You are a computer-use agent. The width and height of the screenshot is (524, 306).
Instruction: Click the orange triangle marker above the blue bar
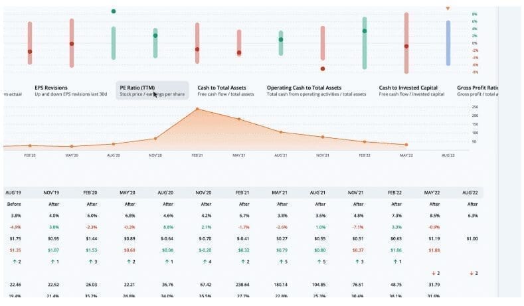click(448, 9)
